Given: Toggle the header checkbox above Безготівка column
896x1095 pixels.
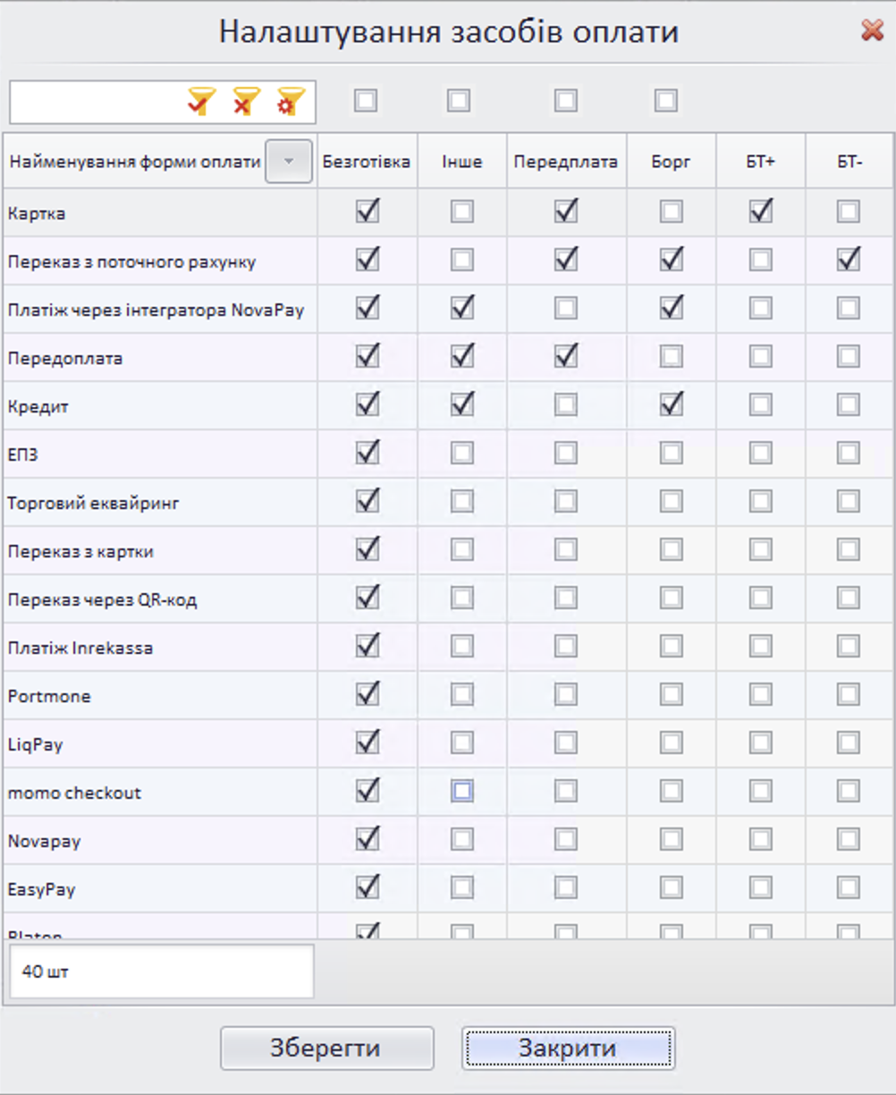Looking at the screenshot, I should [365, 101].
